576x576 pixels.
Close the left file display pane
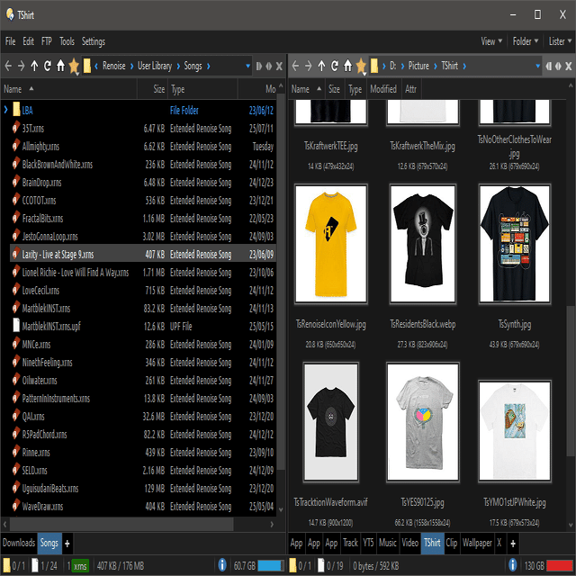(279, 66)
